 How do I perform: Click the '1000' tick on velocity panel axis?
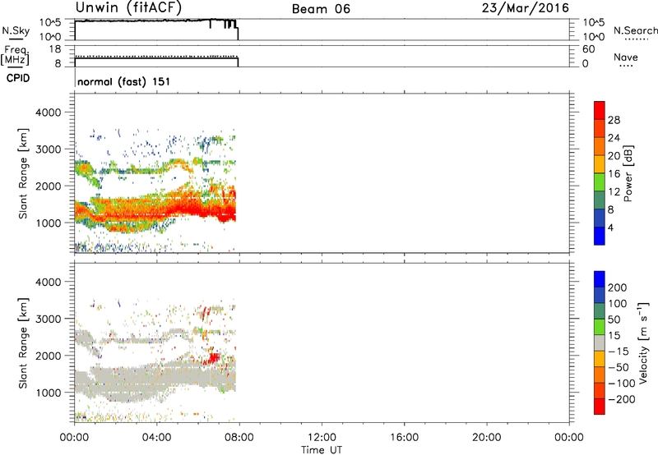point(49,393)
